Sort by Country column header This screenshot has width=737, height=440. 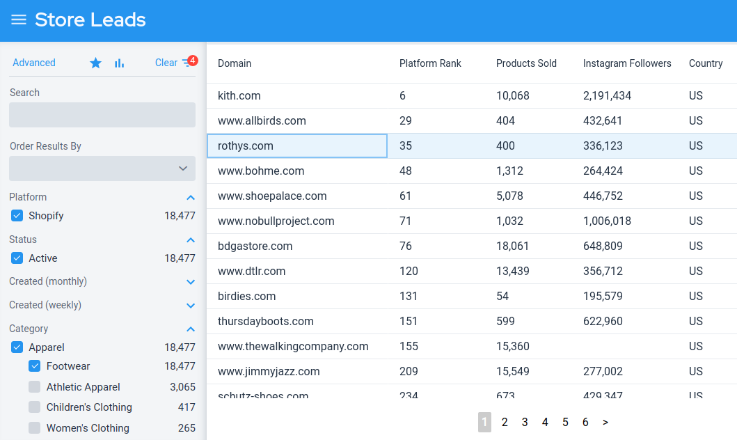pos(706,63)
